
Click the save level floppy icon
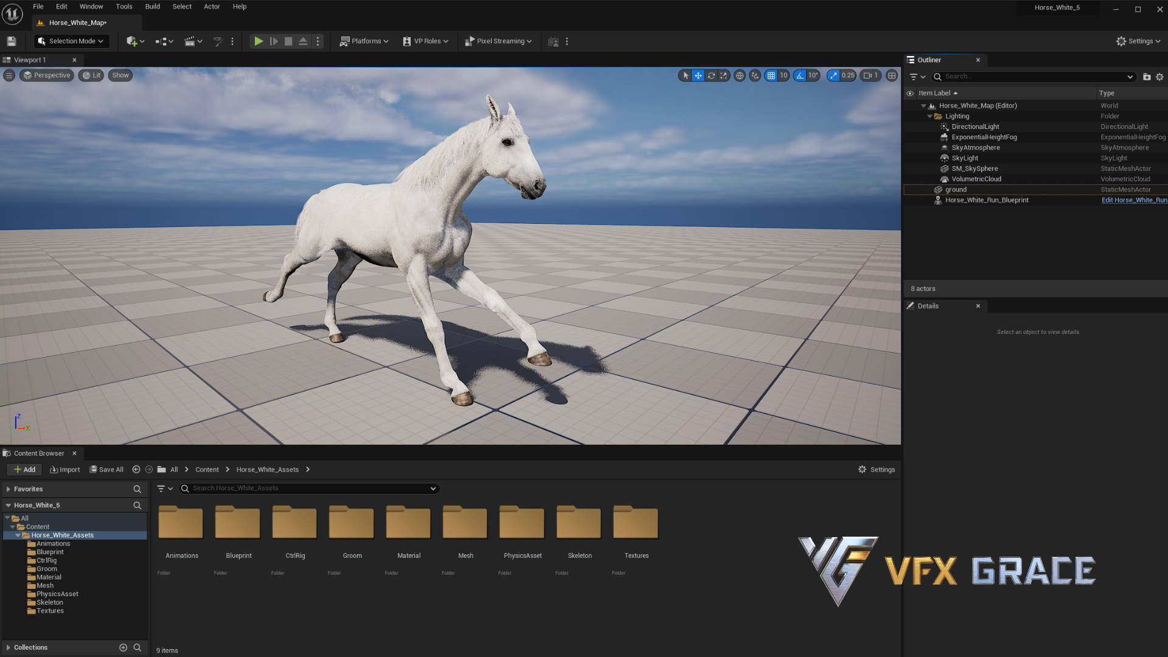(11, 41)
